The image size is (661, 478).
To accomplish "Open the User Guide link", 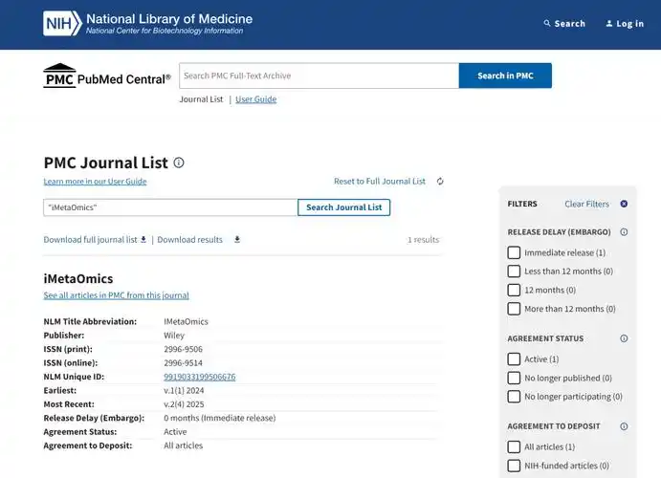I will 255,99.
